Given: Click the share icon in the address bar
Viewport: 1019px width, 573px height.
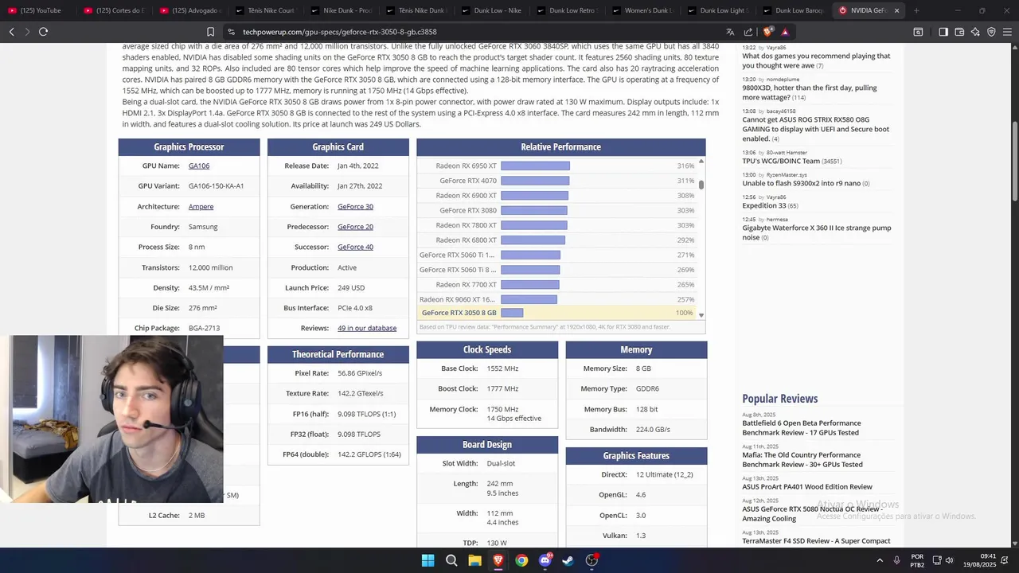Looking at the screenshot, I should point(748,32).
